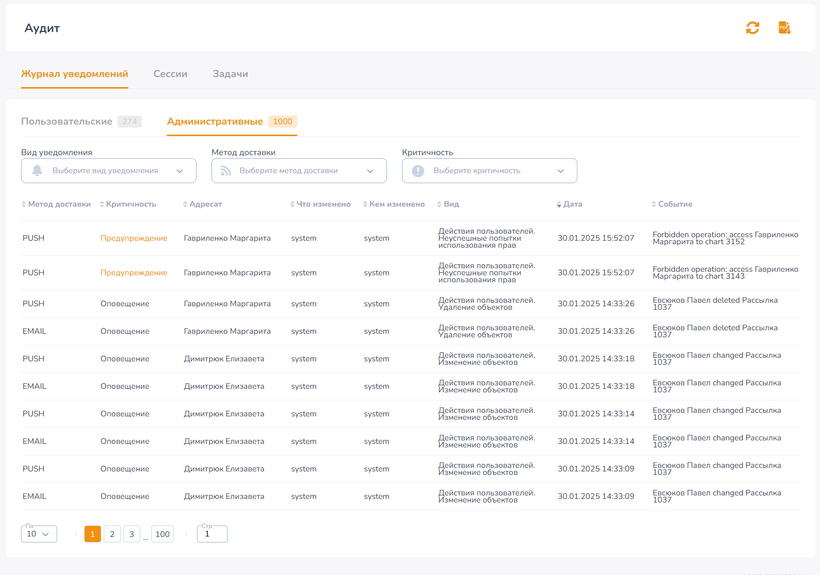
Task: Open the Критичность dropdown
Action: point(490,171)
